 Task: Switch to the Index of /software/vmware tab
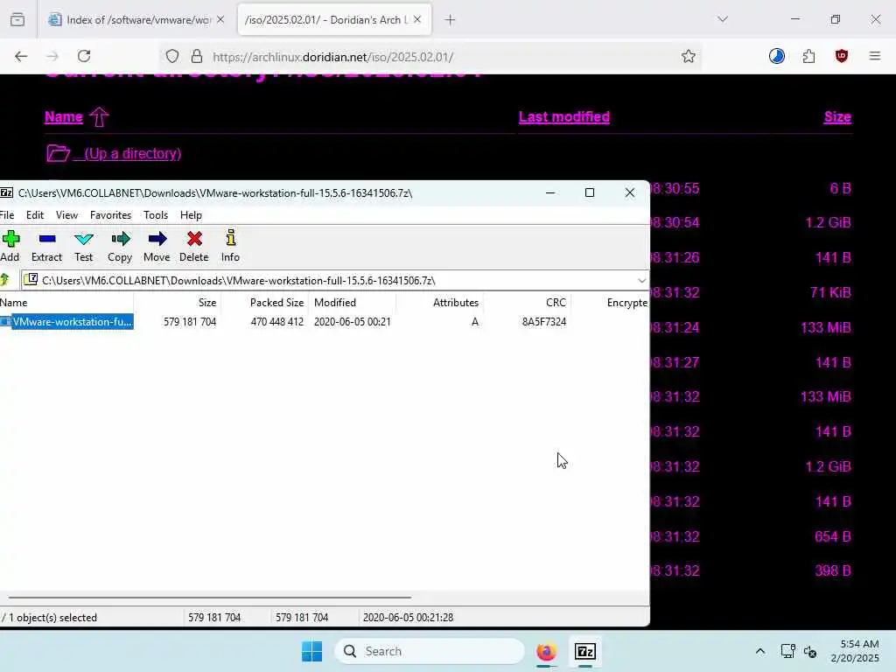coord(136,19)
